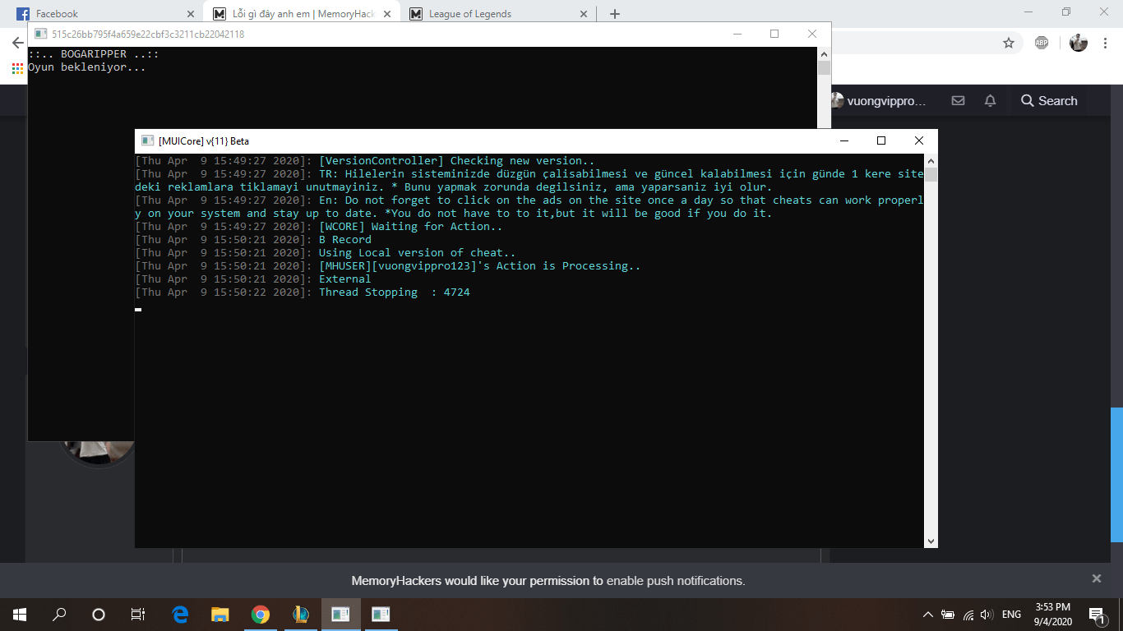1123x631 pixels.
Task: Open the 3:53 PM clock calendar
Action: 1051,614
